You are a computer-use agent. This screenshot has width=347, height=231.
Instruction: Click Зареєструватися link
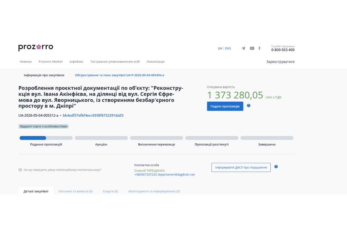[280, 62]
